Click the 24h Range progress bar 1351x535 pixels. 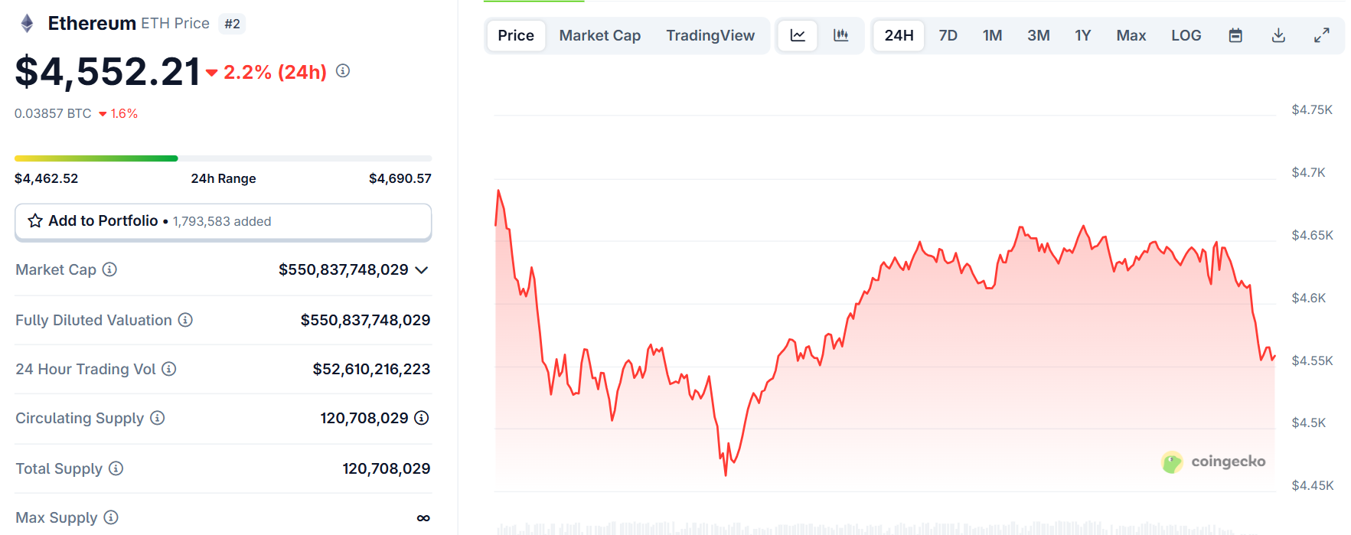click(223, 158)
